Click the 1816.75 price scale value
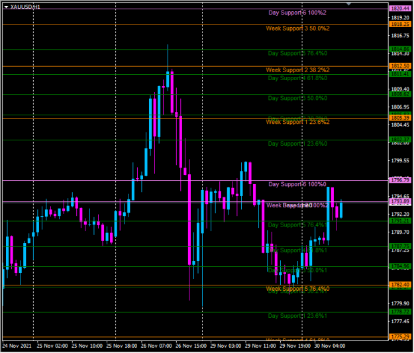Image resolution: width=414 pixels, height=353 pixels. (x=400, y=36)
